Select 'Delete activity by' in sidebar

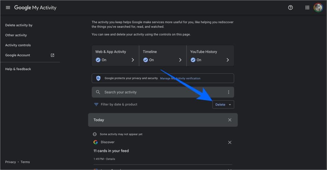(x=19, y=25)
